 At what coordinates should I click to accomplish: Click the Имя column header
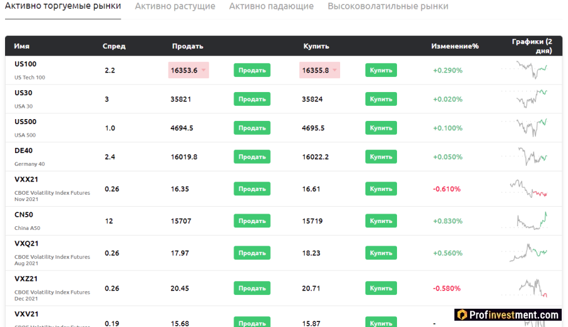[21, 46]
